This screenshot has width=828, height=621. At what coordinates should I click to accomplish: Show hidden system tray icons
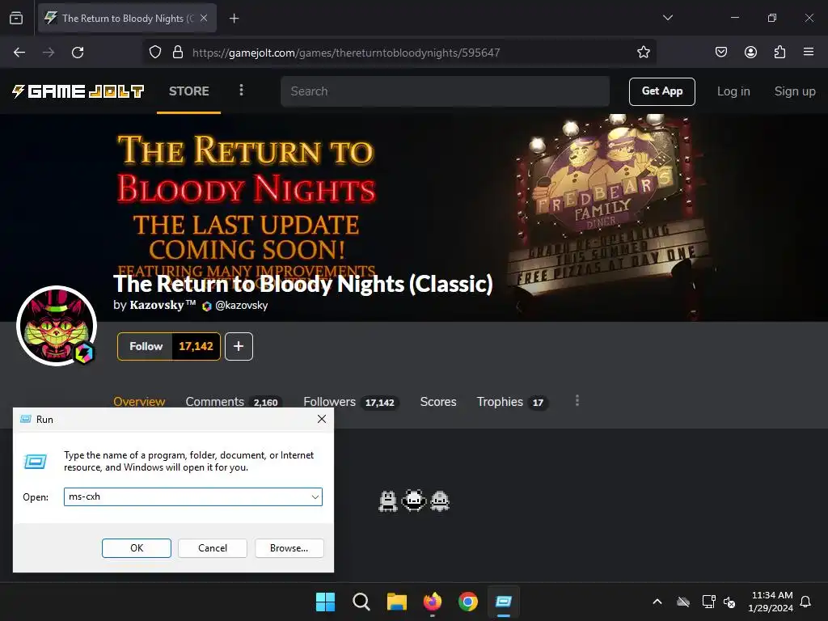click(x=657, y=602)
